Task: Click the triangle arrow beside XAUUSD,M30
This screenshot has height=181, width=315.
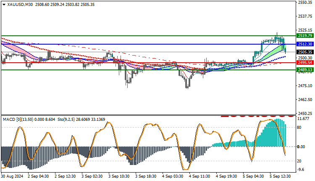Action: click(x=4, y=5)
